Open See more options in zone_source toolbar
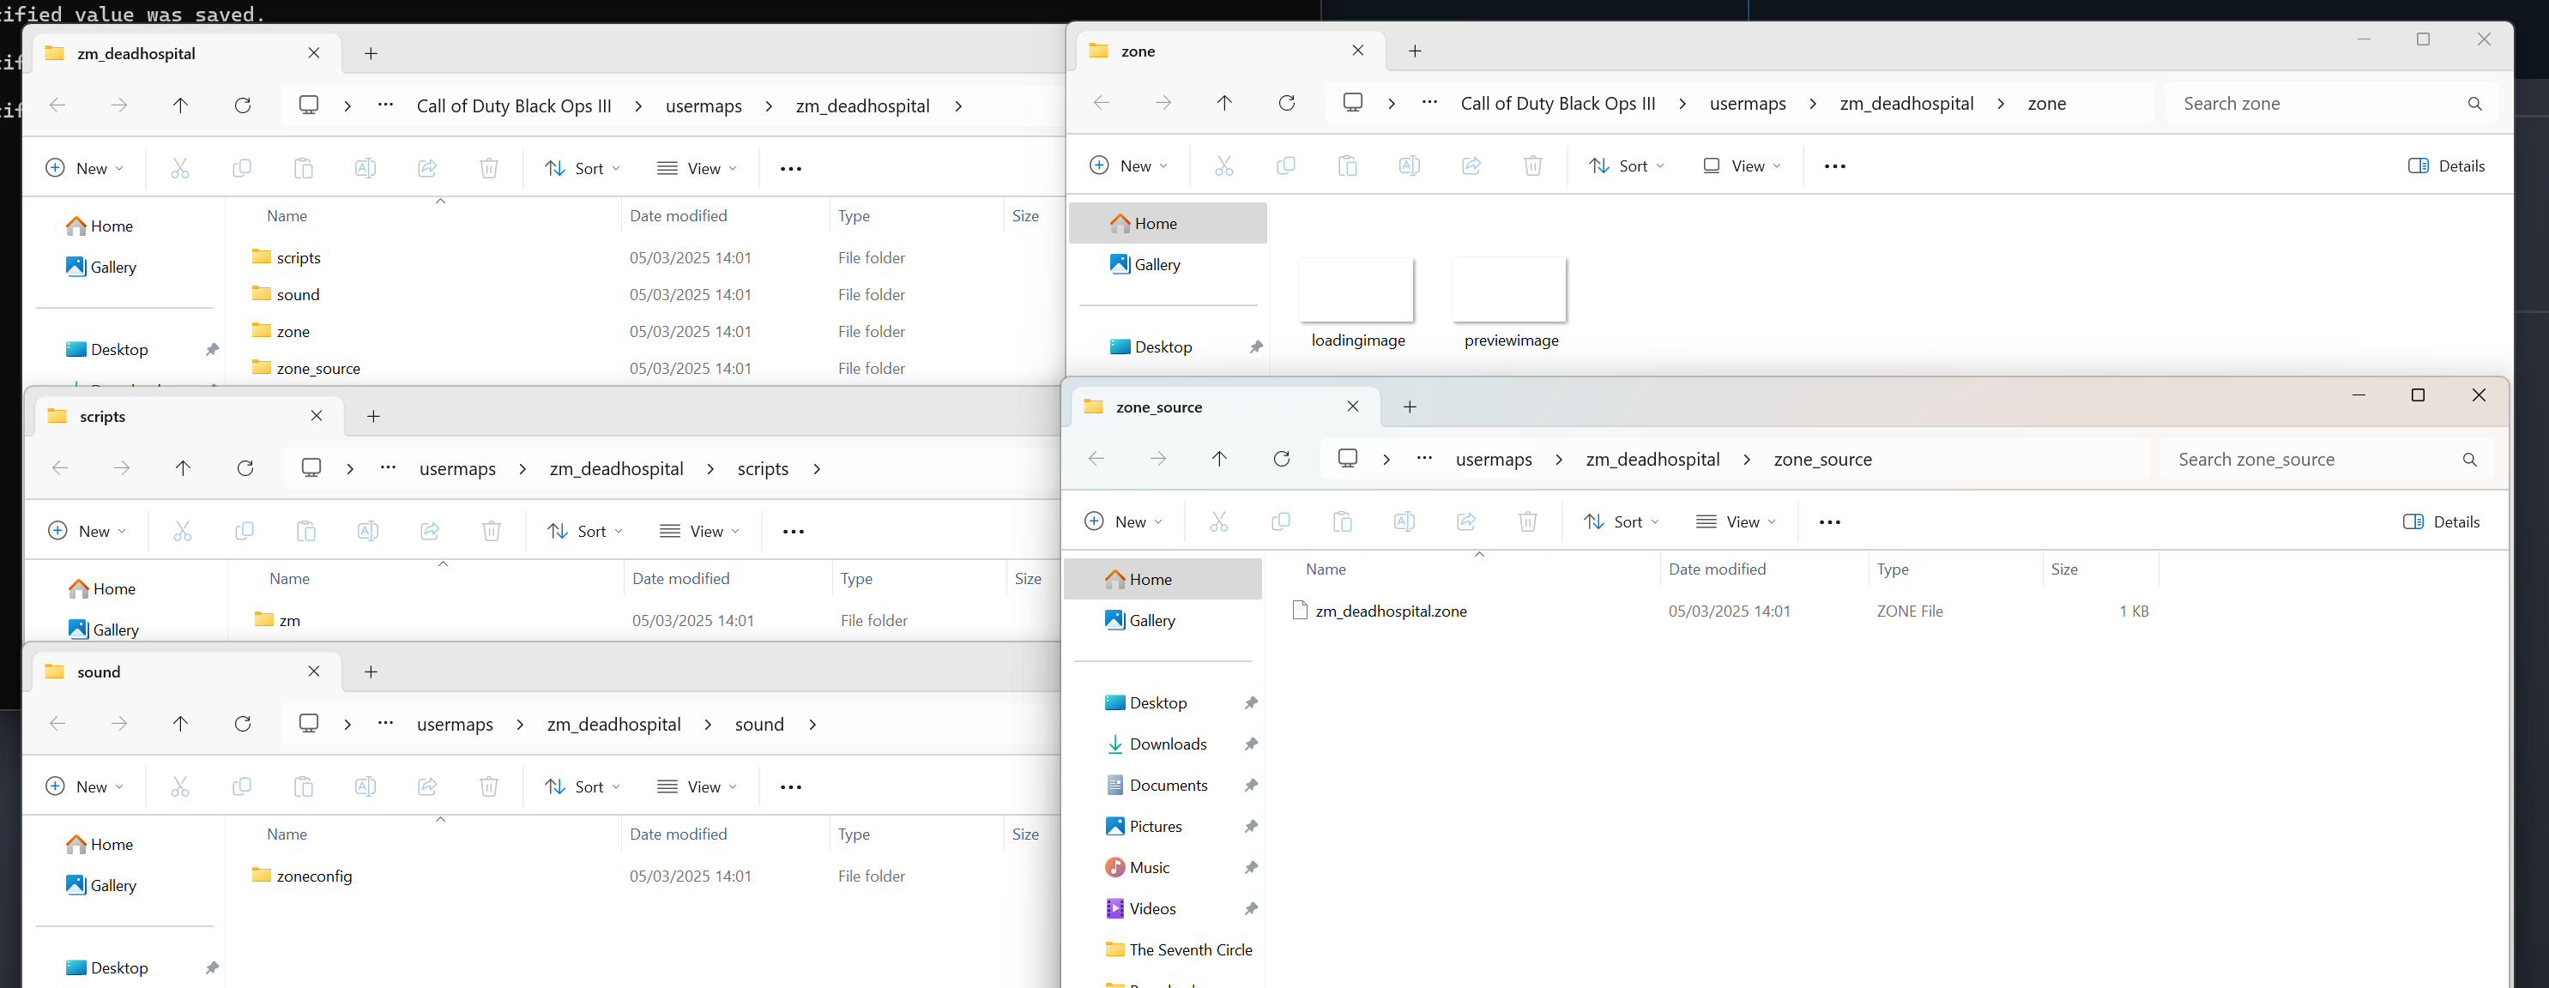2549x988 pixels. point(1830,522)
